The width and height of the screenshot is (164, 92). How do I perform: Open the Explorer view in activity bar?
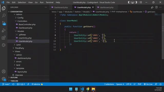coord(4,8)
